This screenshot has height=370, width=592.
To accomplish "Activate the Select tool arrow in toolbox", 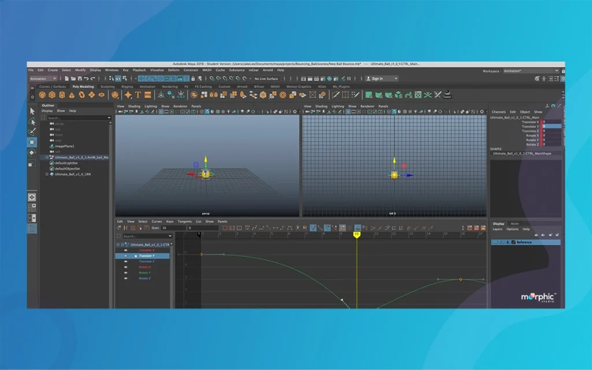I will tap(32, 111).
